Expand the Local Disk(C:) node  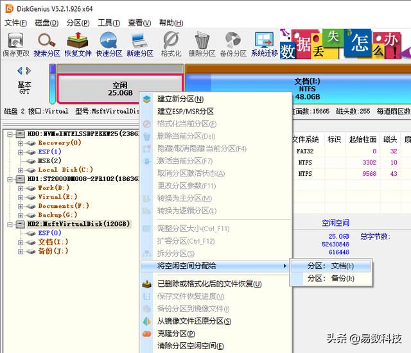(x=20, y=170)
